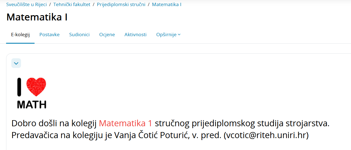This screenshot has width=351, height=150.
Task: Click the black MATH lettering in the logo
Action: (32, 105)
